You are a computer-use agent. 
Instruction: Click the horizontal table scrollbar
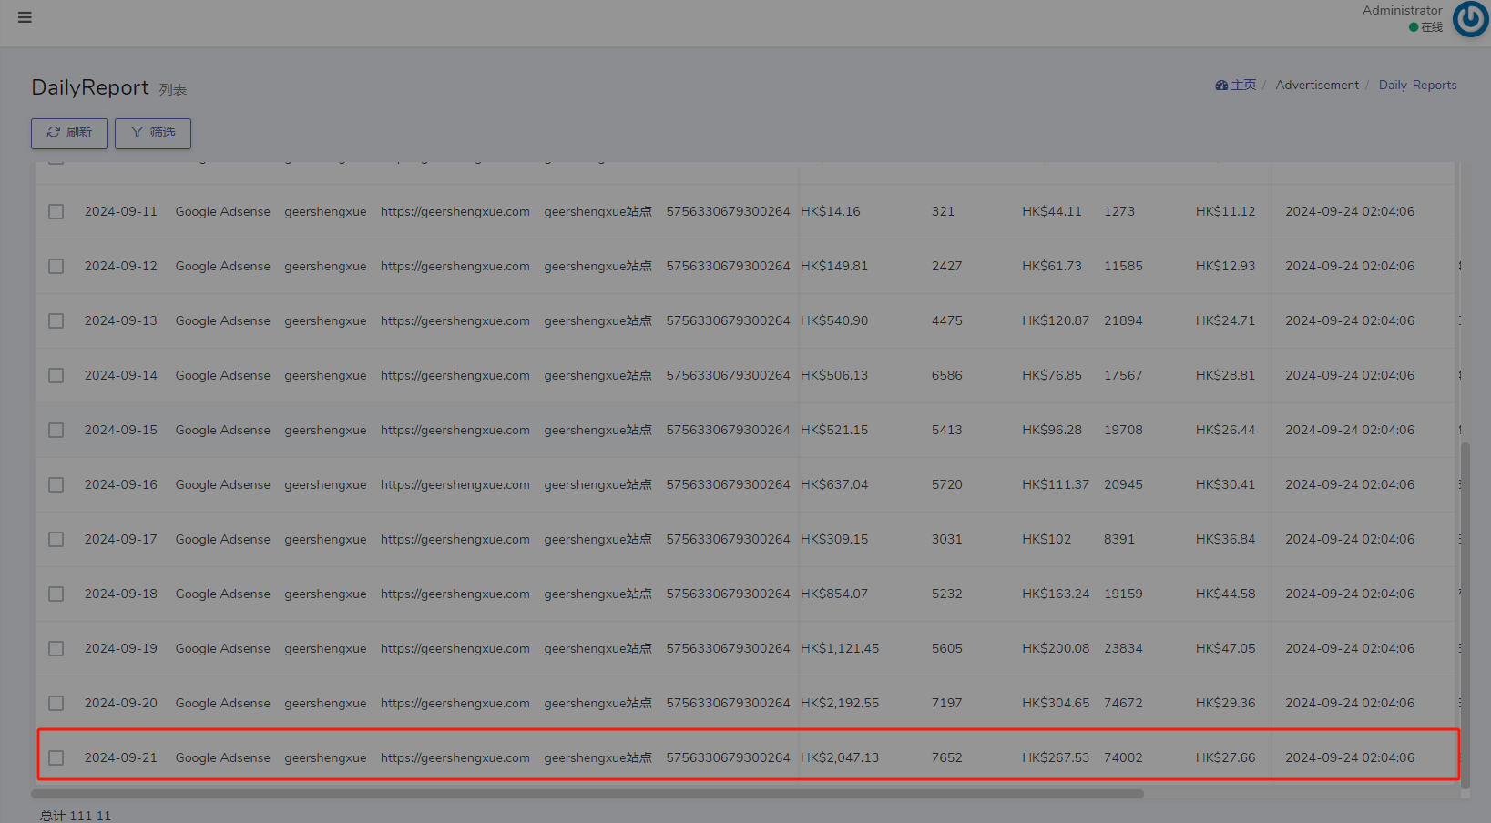coord(587,794)
